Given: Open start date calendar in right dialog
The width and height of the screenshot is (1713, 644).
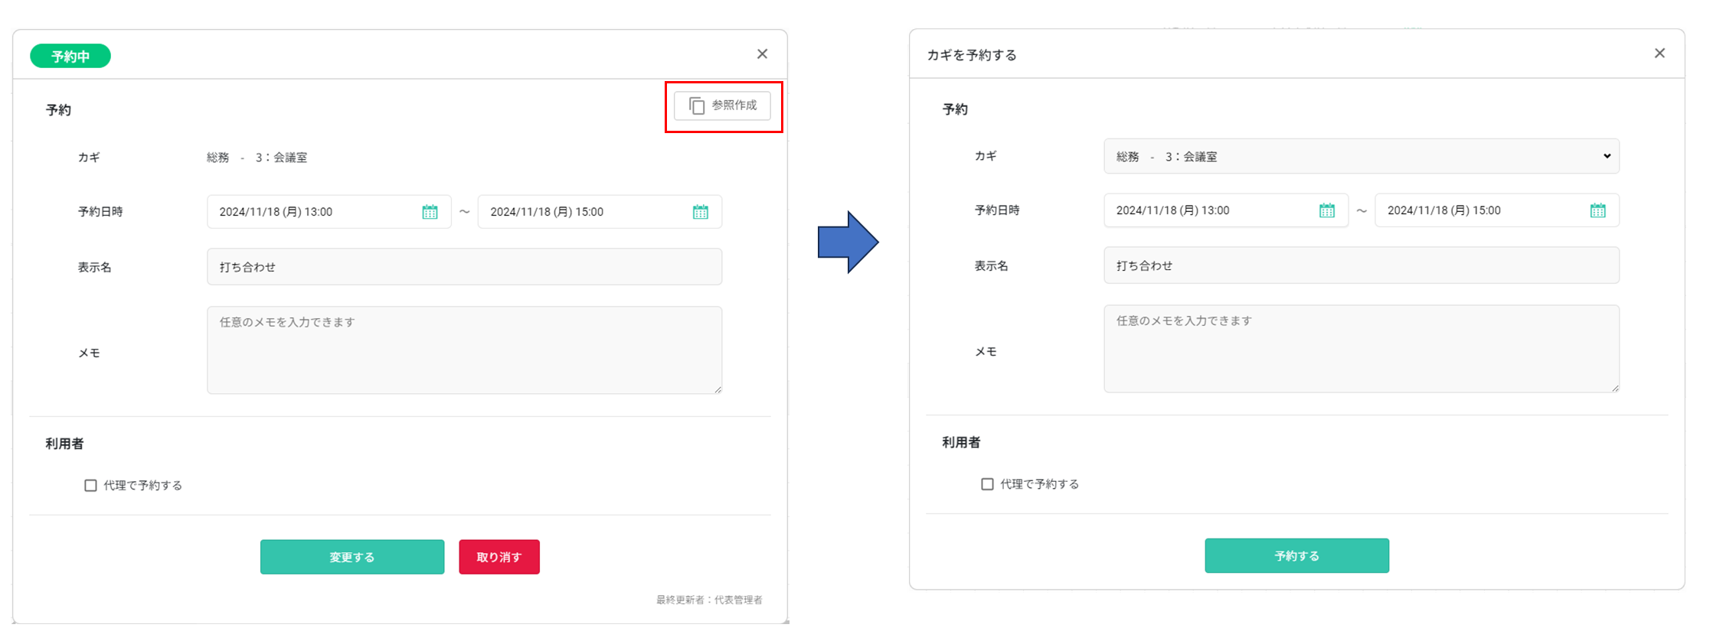Looking at the screenshot, I should click(x=1326, y=210).
